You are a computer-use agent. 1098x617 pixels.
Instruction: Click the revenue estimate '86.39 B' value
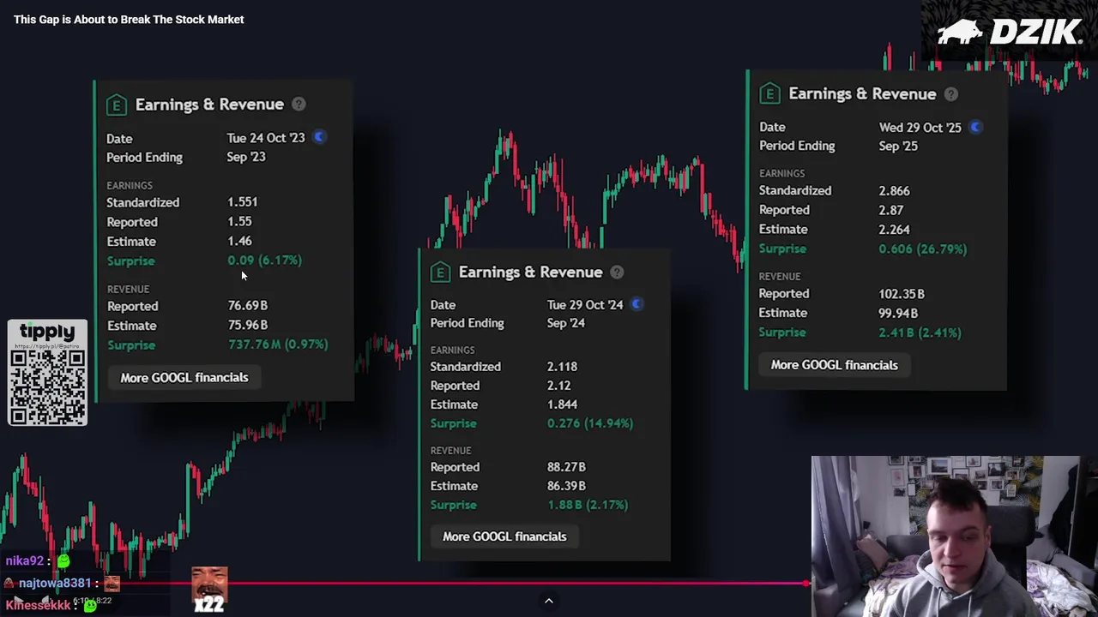point(566,486)
